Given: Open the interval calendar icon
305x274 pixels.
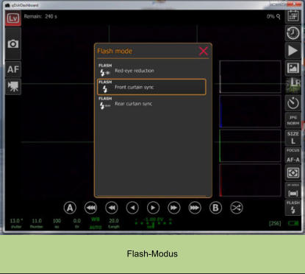Looking at the screenshot, I should [x=293, y=17].
